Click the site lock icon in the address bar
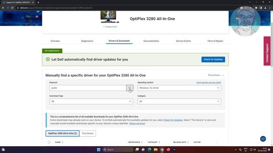The image size is (273, 153). [17, 8]
